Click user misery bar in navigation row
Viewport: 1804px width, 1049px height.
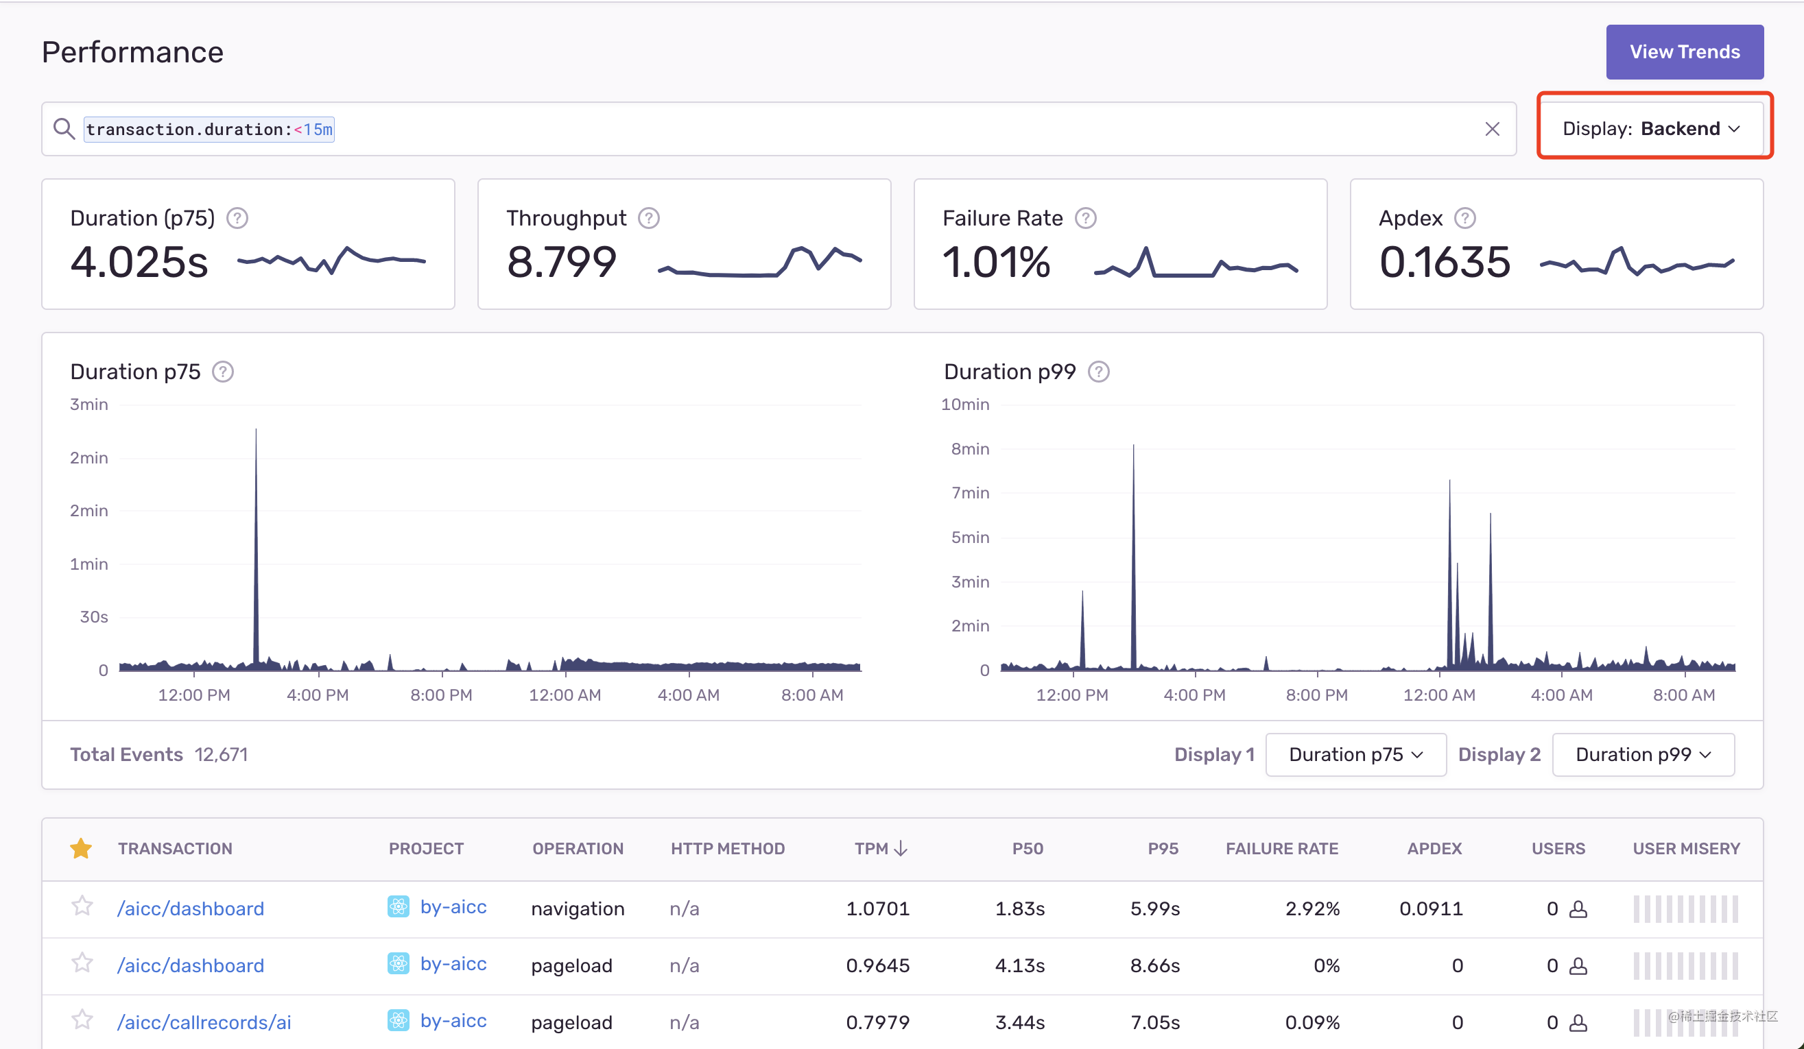point(1686,908)
